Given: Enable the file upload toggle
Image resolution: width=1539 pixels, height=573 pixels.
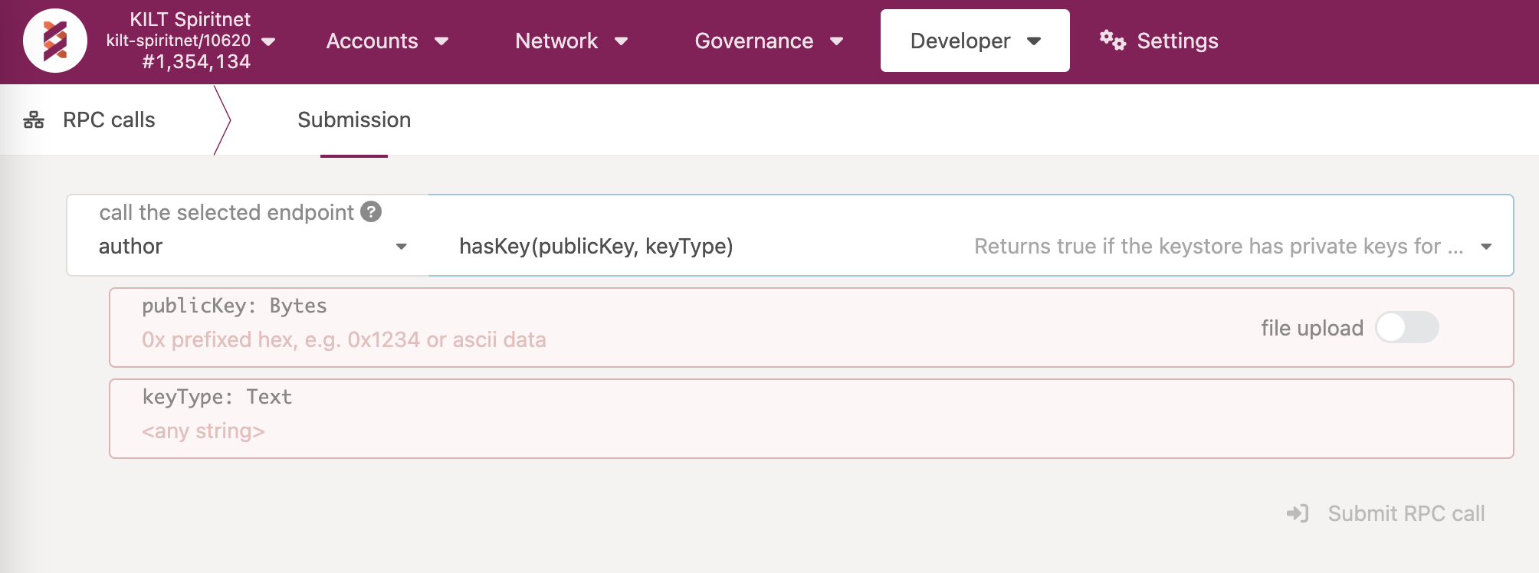Looking at the screenshot, I should pos(1406,328).
